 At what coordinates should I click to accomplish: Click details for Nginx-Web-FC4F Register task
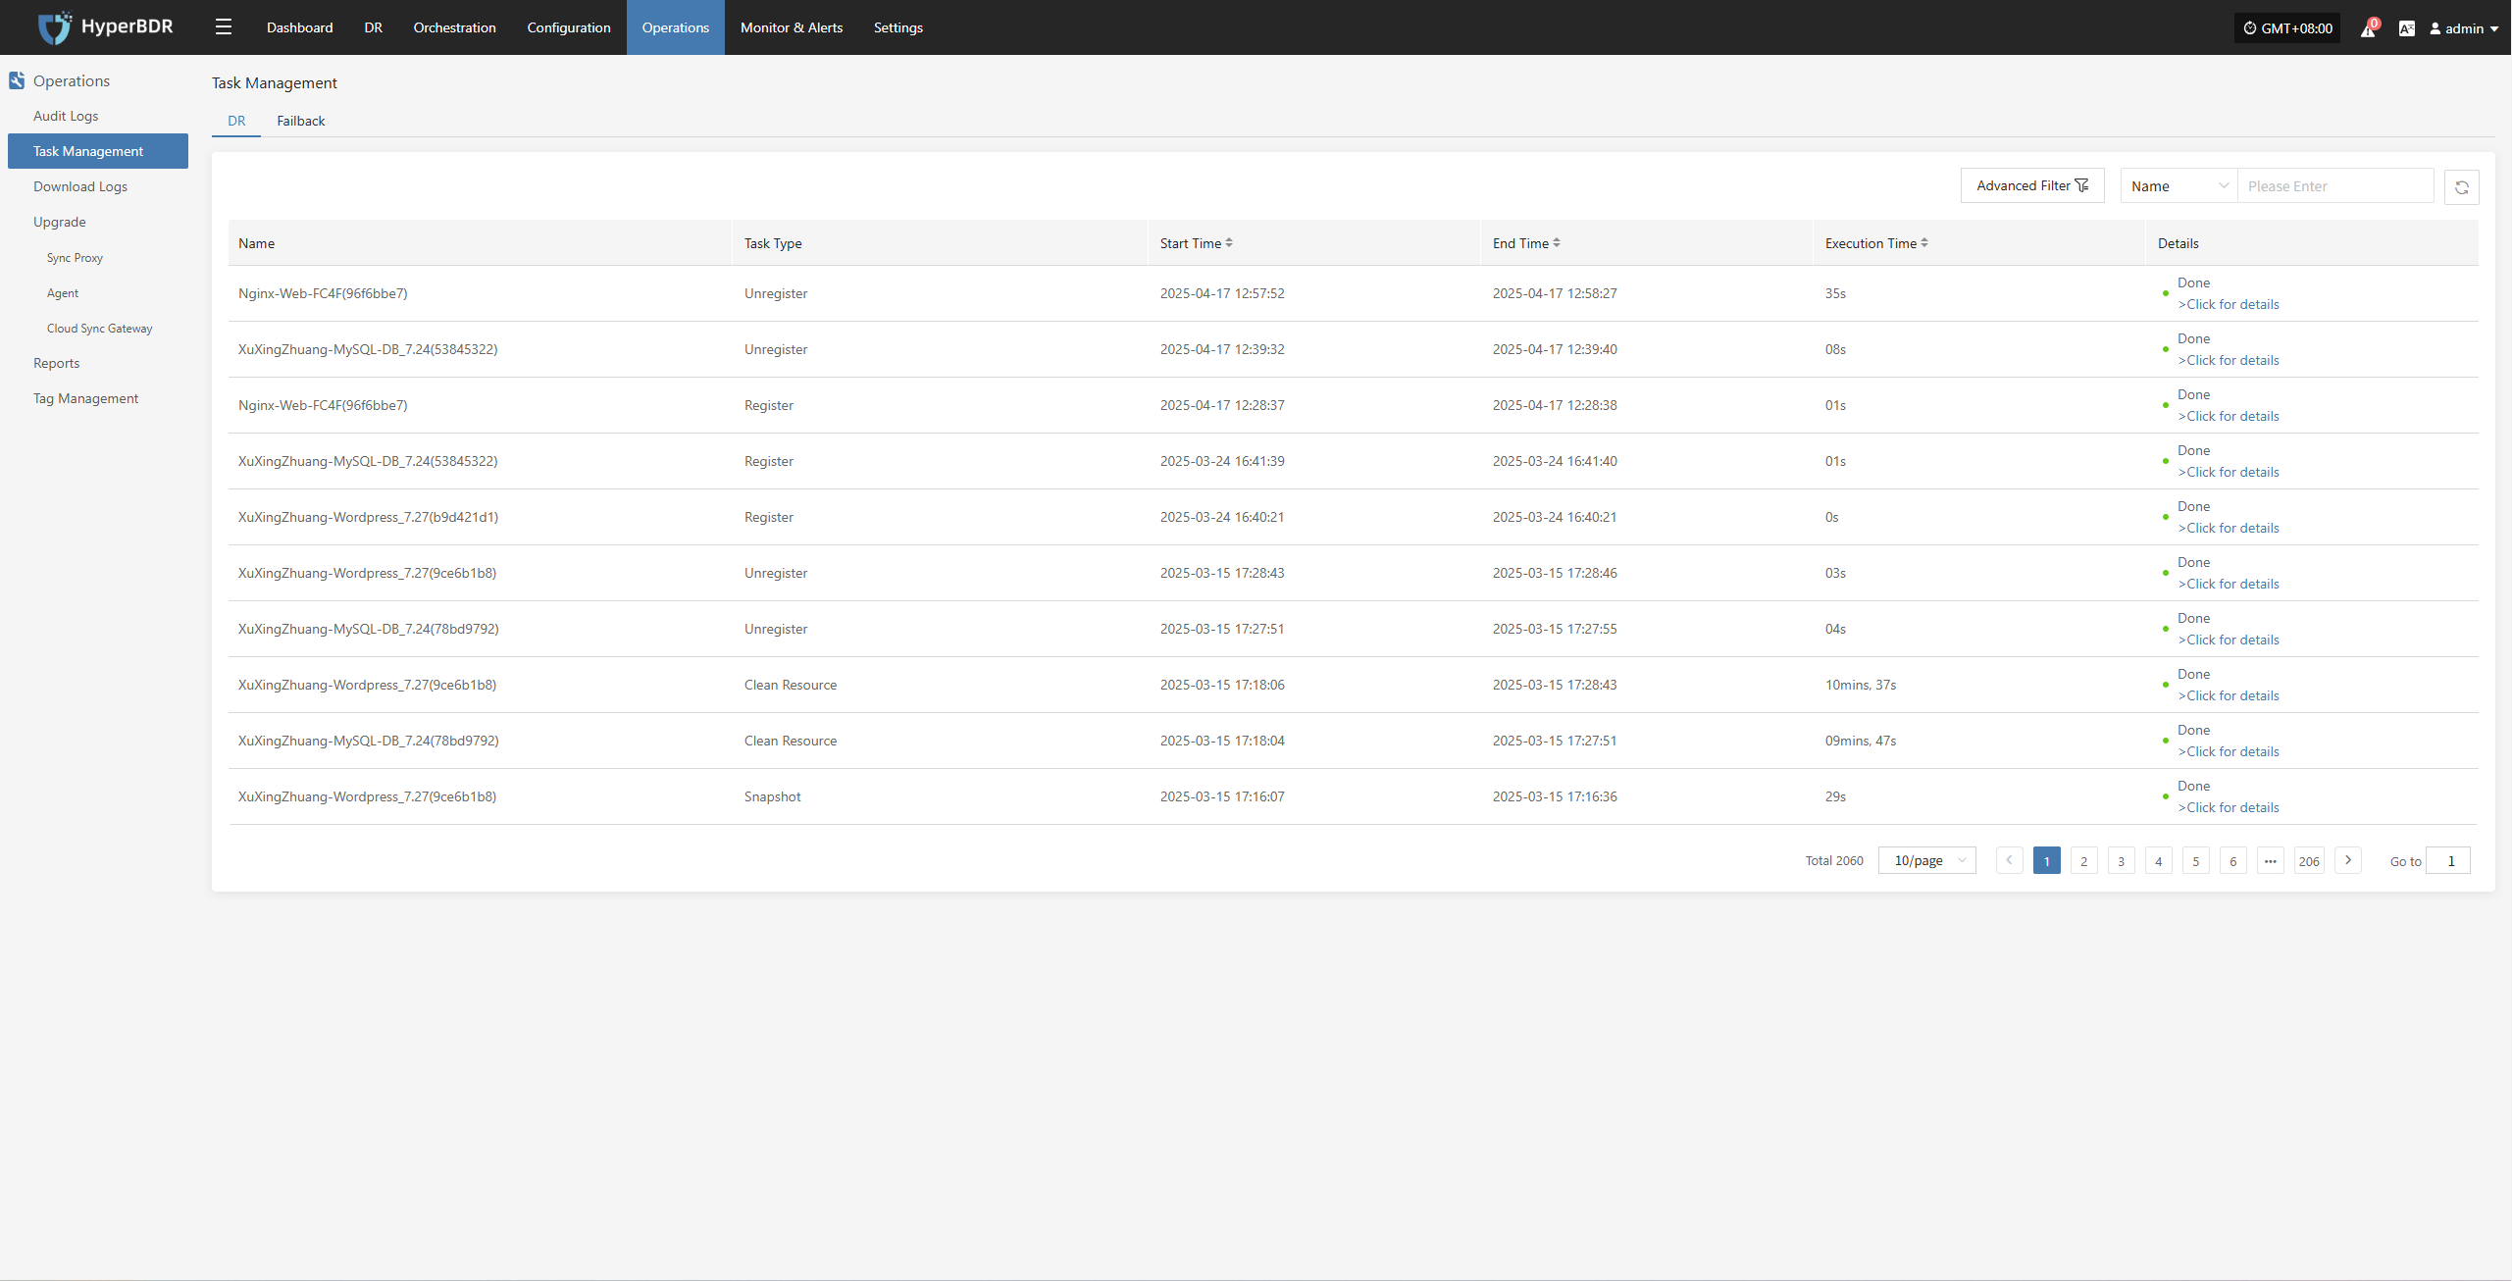(x=2229, y=416)
